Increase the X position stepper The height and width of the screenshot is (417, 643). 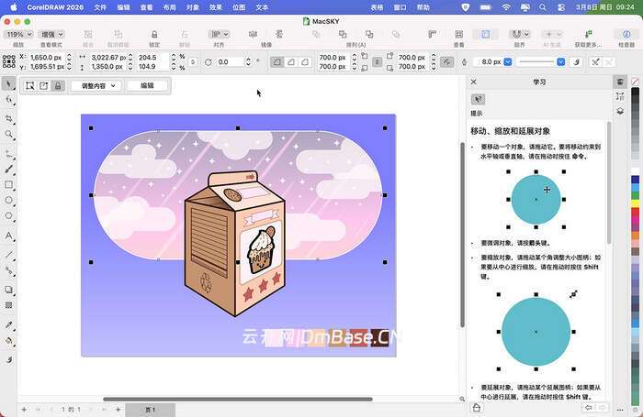[69, 55]
